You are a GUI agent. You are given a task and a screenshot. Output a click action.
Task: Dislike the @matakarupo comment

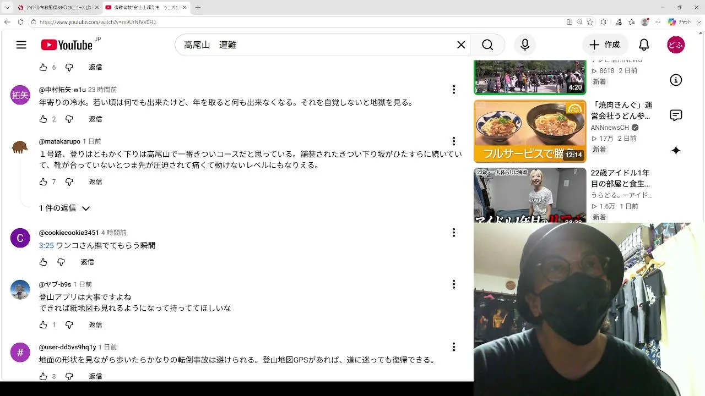(x=69, y=182)
